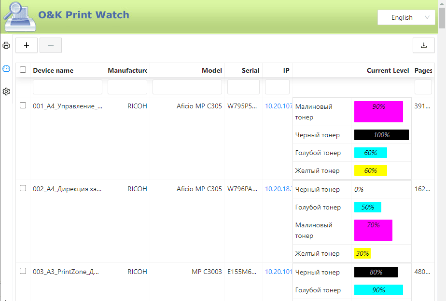Click the cyan 60% toner bar

[x=371, y=153]
